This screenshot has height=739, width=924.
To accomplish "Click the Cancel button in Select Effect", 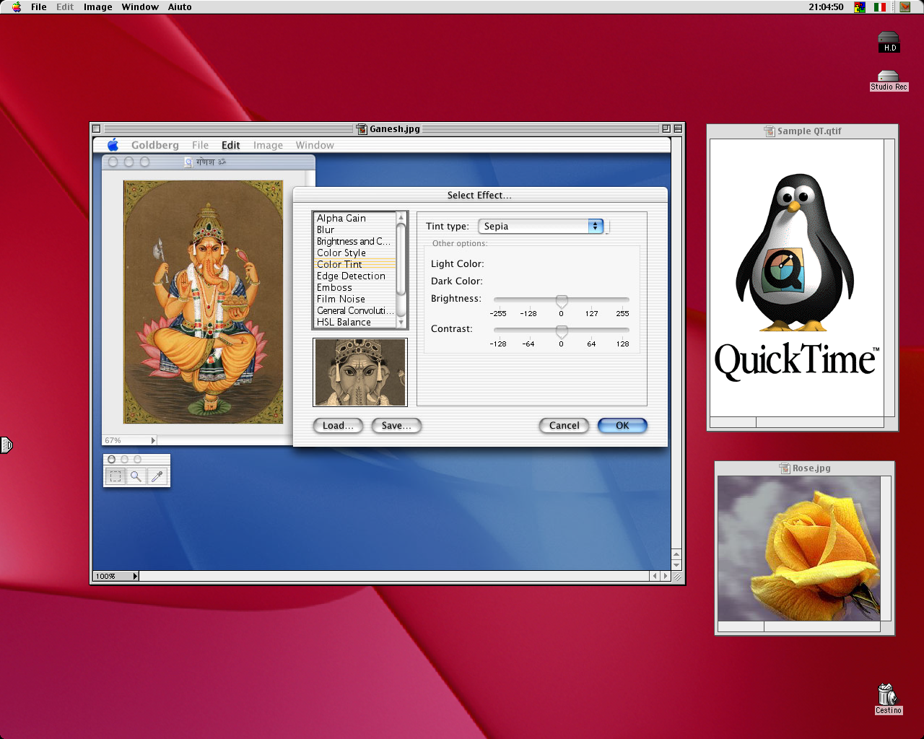I will 565,426.
